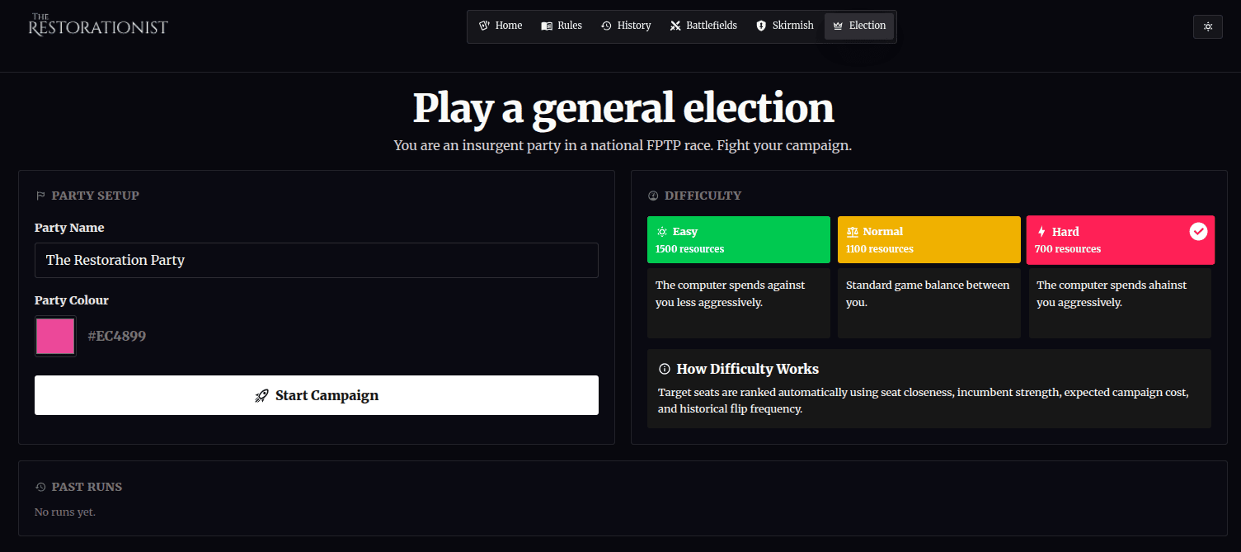Click the rocket icon on Start Campaign

click(262, 395)
